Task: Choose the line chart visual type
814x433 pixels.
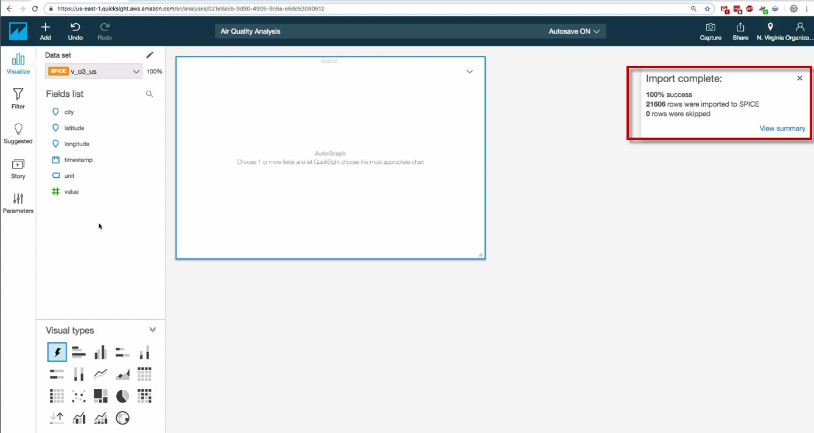Action: click(x=100, y=374)
